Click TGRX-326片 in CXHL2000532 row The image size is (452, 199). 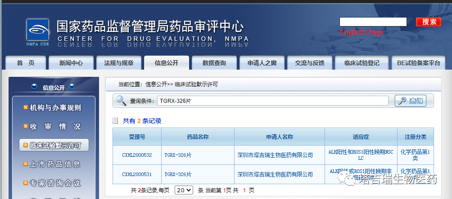[178, 155]
